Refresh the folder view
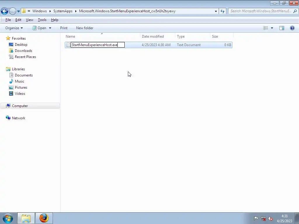Screen dimensions: 299x224 222,11
